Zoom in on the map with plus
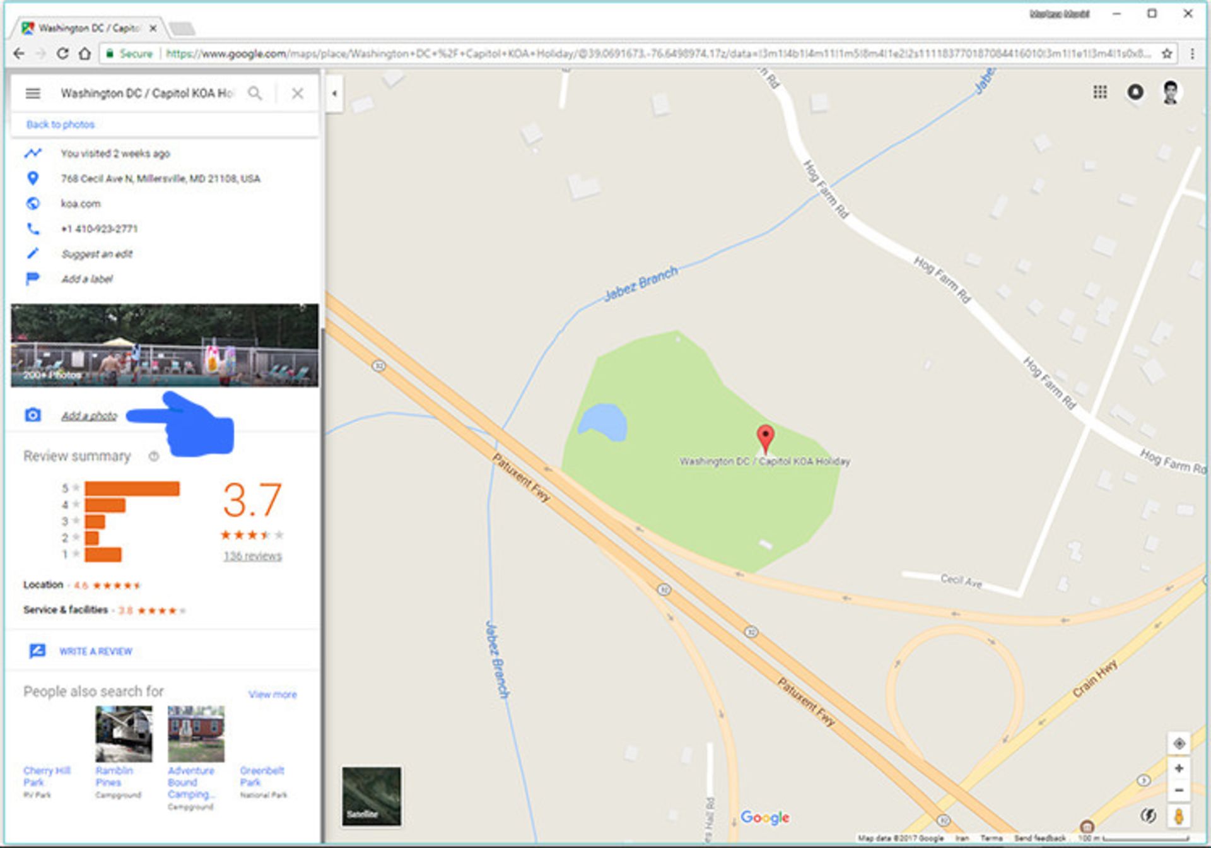Viewport: 1211px width, 848px height. pyautogui.click(x=1179, y=768)
